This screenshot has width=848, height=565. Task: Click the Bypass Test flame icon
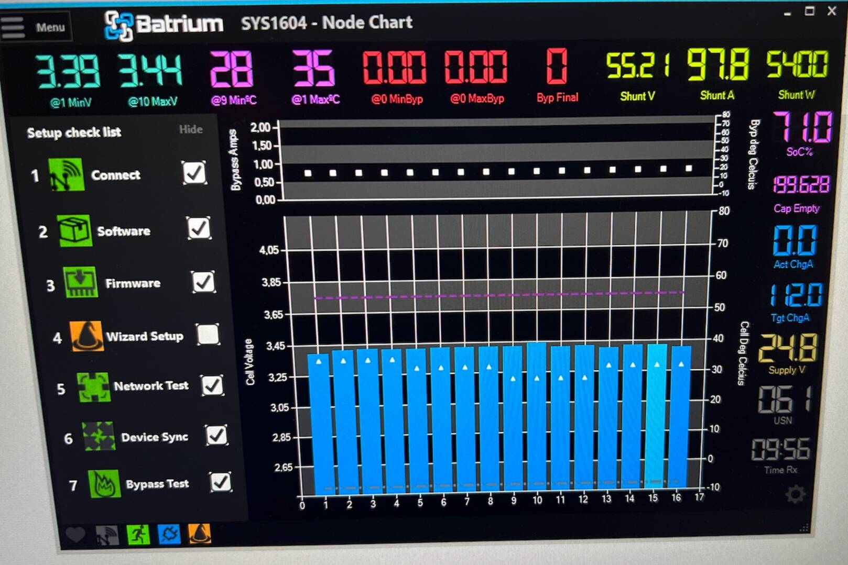click(x=104, y=484)
